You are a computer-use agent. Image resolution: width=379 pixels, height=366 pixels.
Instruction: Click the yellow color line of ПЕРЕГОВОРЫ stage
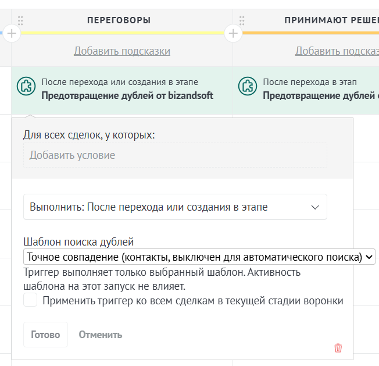pos(122,33)
